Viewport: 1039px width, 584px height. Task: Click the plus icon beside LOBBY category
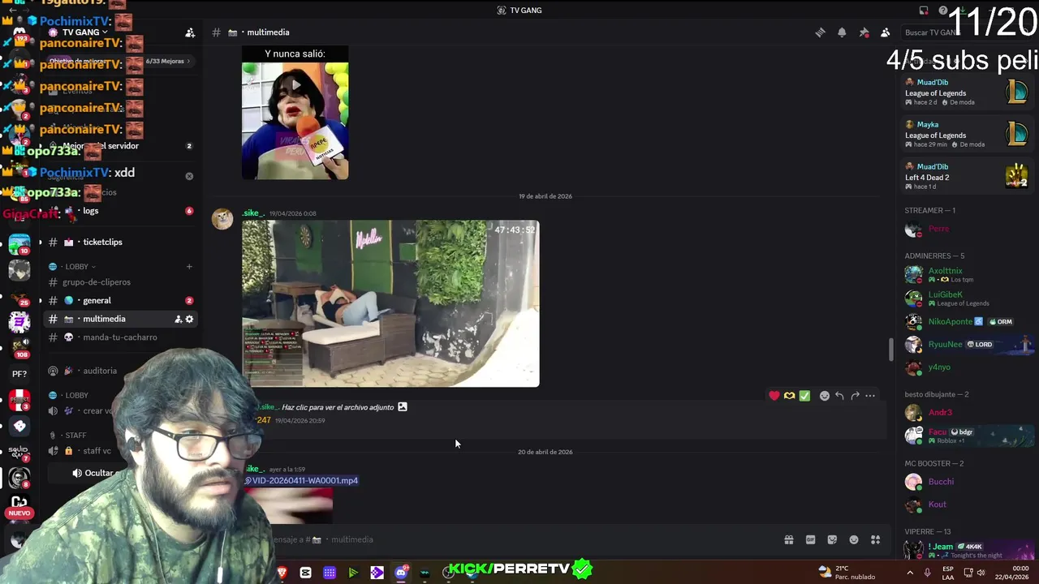click(189, 266)
